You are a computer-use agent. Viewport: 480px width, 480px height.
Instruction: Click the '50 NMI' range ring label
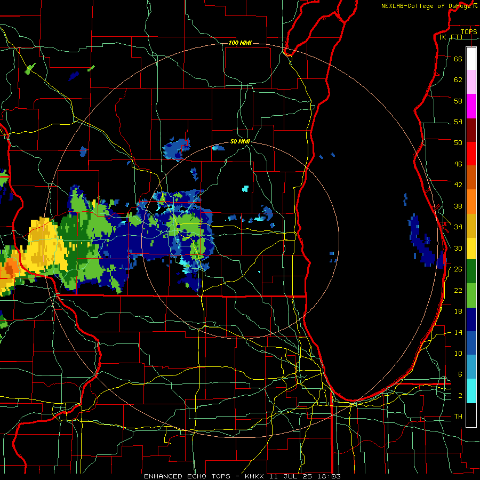click(241, 141)
